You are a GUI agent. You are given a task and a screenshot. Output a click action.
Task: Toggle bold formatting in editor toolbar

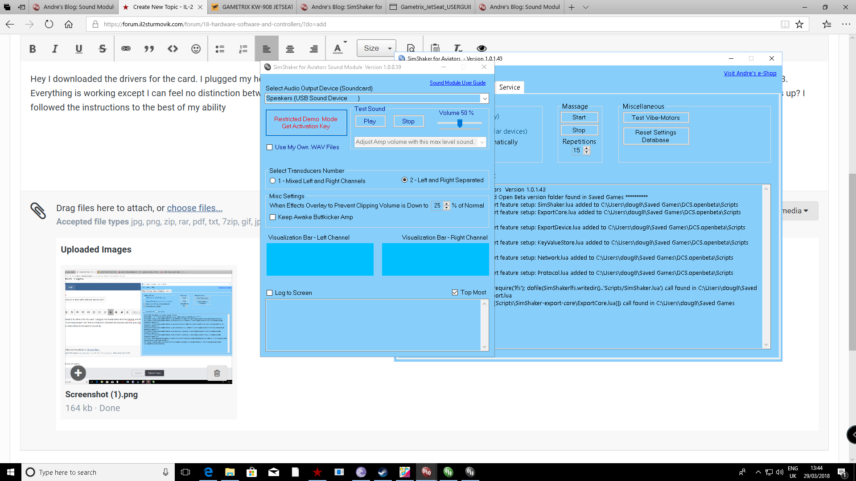[33, 49]
